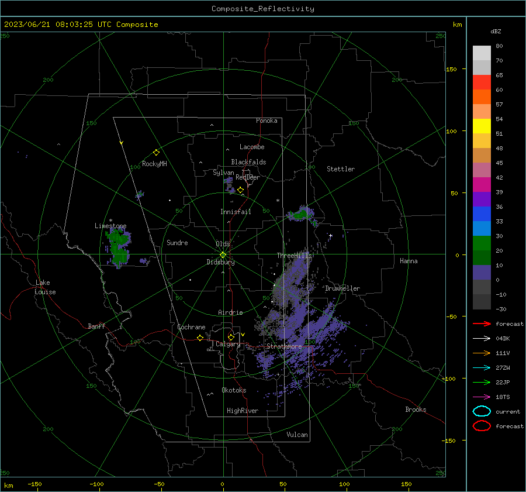Image resolution: width=526 pixels, height=492 pixels.
Task: Click the Blackfalds label
Action: point(248,162)
